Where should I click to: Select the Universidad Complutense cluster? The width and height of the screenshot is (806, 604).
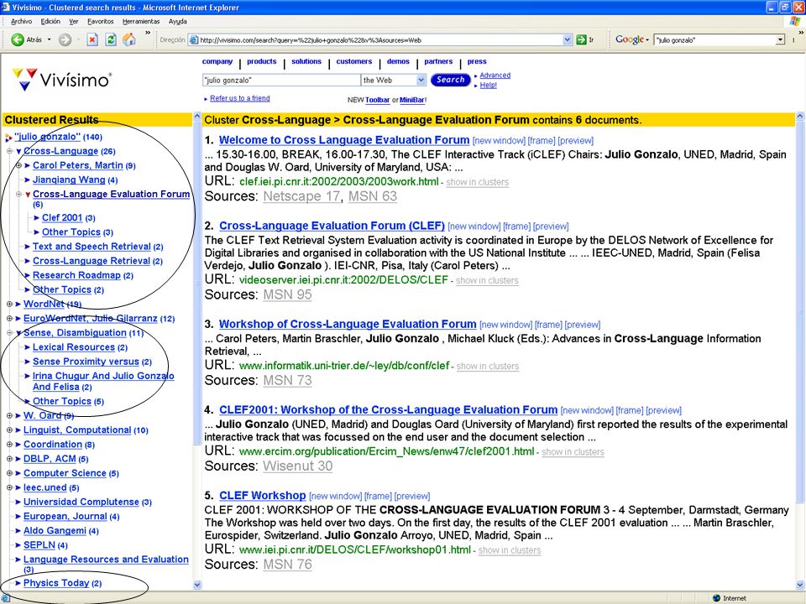81,502
